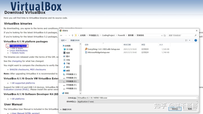Open Linux distributions link

coord(19,51)
